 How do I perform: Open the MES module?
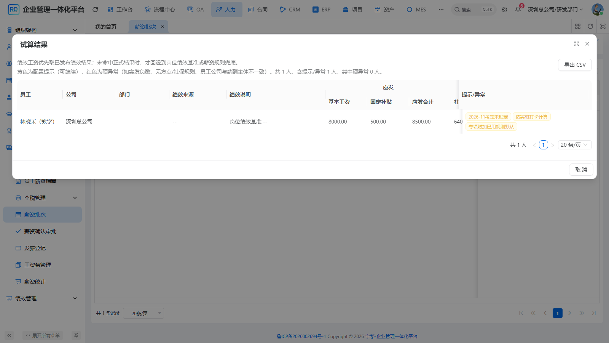pyautogui.click(x=416, y=10)
